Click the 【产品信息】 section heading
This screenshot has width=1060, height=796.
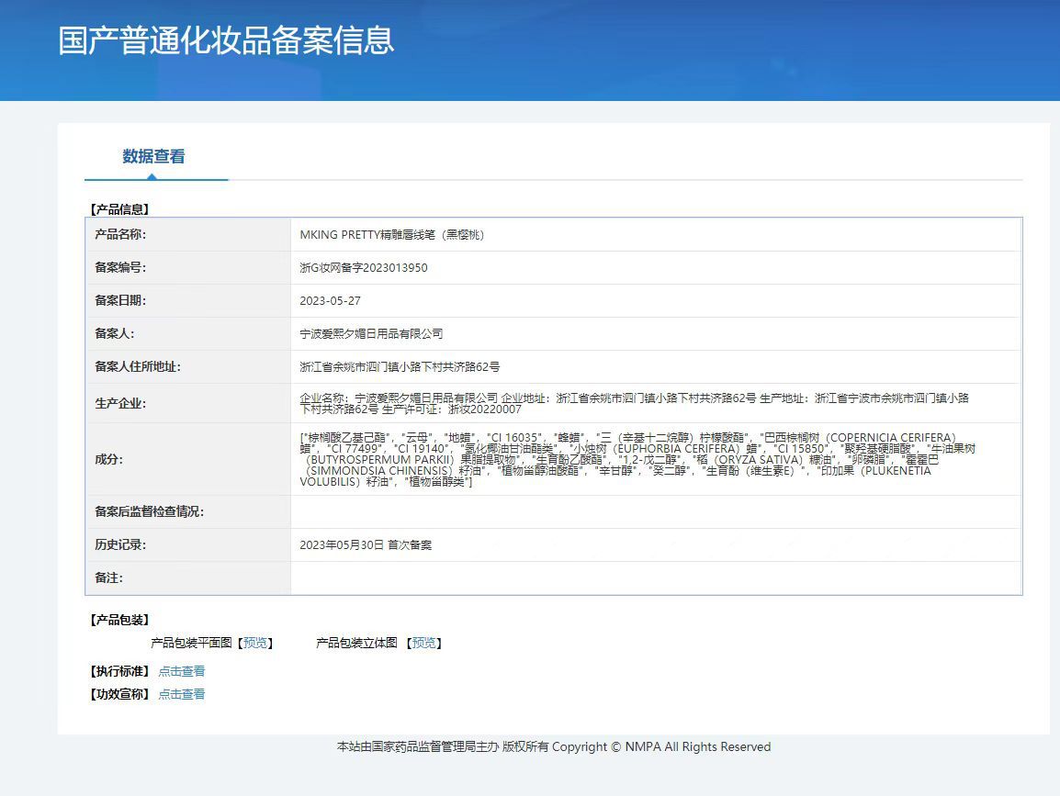tap(119, 209)
